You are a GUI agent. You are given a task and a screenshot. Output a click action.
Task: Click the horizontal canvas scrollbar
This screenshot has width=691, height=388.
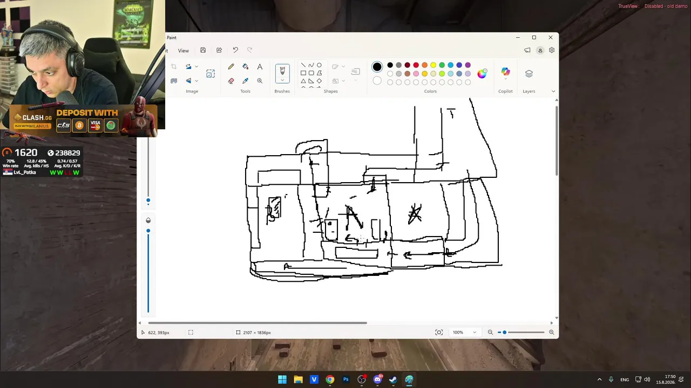[258, 323]
